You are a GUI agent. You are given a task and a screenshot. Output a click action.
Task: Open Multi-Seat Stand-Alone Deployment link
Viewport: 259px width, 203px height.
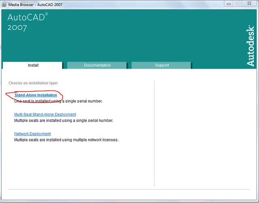(45, 114)
